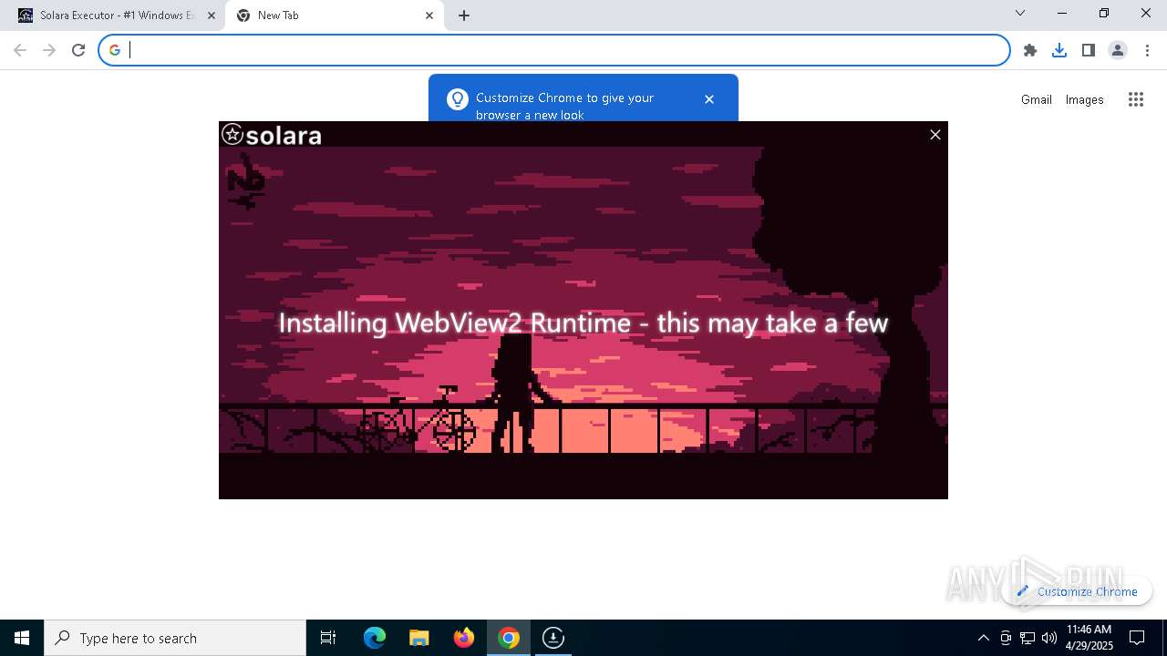The image size is (1167, 656).
Task: Open the Images link
Action: pos(1085,99)
